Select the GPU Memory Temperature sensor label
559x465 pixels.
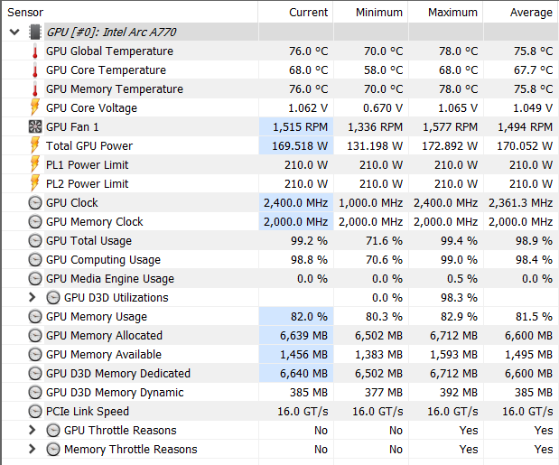[115, 89]
